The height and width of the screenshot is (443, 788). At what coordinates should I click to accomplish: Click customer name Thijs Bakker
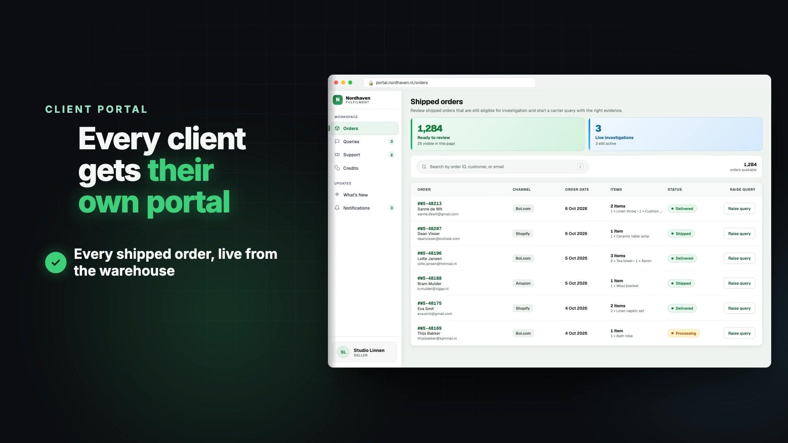[428, 333]
